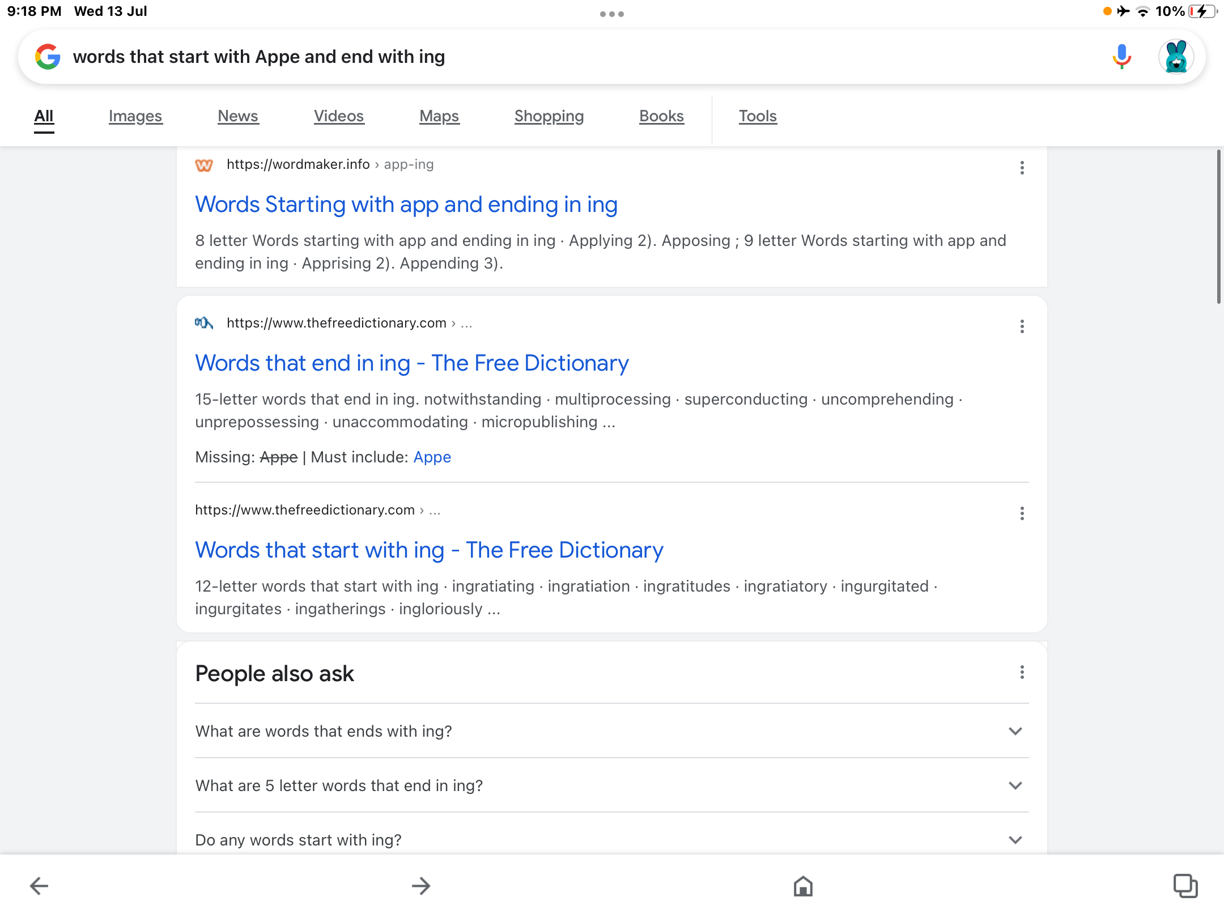Open the tabs switcher icon

(x=1185, y=886)
